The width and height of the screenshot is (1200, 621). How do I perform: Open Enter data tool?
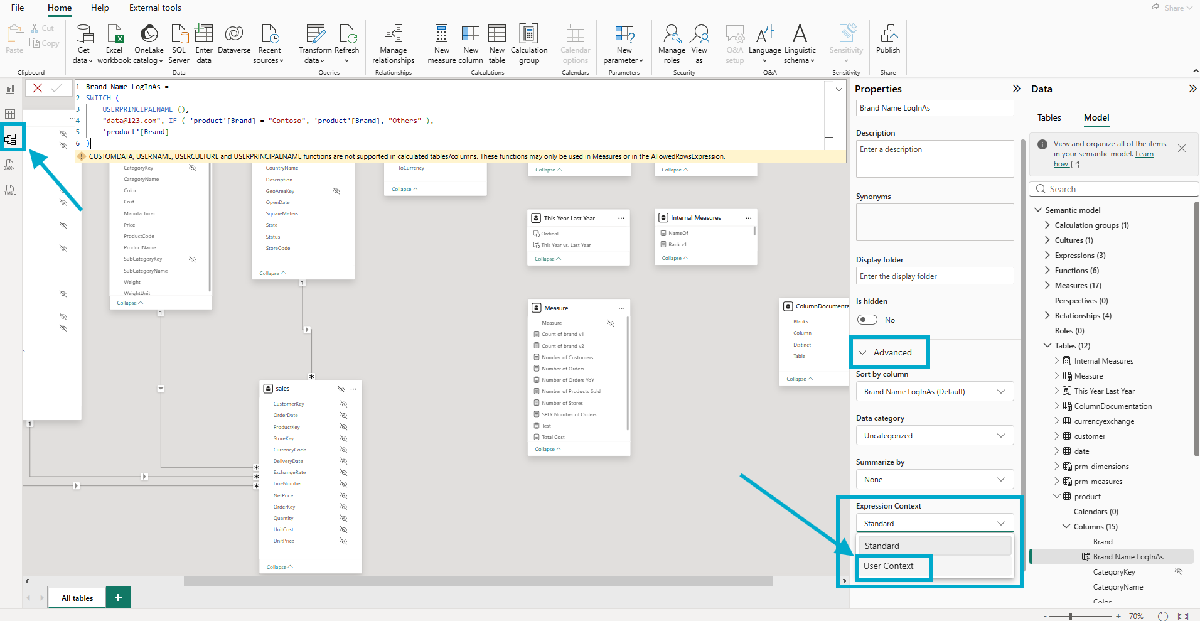(x=204, y=44)
